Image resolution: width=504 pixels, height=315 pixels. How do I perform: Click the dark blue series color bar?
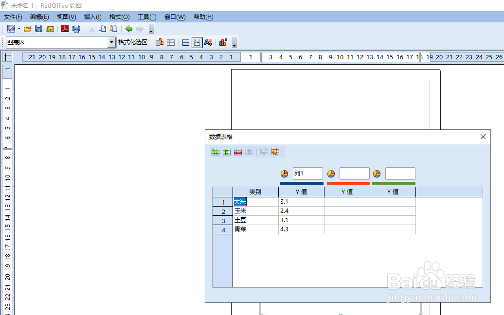point(302,183)
